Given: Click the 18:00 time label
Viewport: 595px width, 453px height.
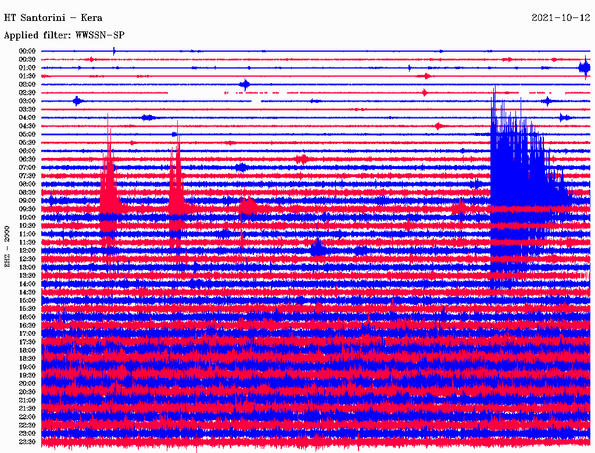Looking at the screenshot, I should coord(27,350).
